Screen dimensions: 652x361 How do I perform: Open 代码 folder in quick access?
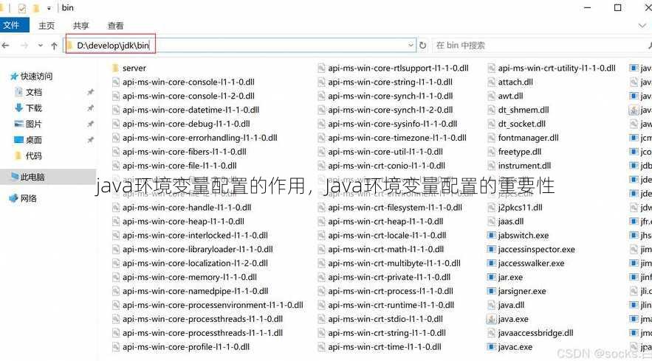(28, 155)
